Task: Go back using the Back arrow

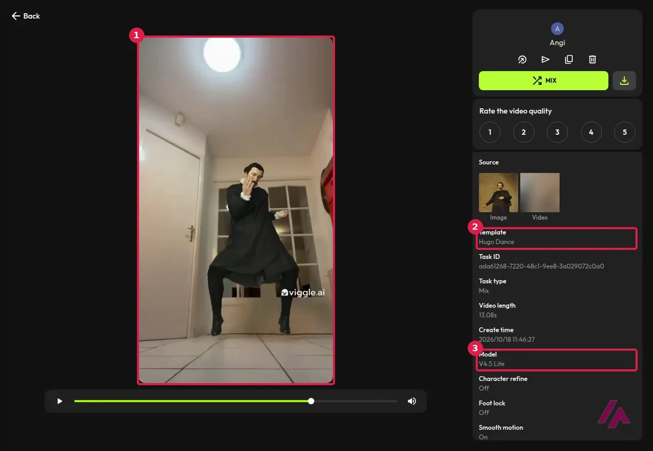Action: [x=25, y=16]
